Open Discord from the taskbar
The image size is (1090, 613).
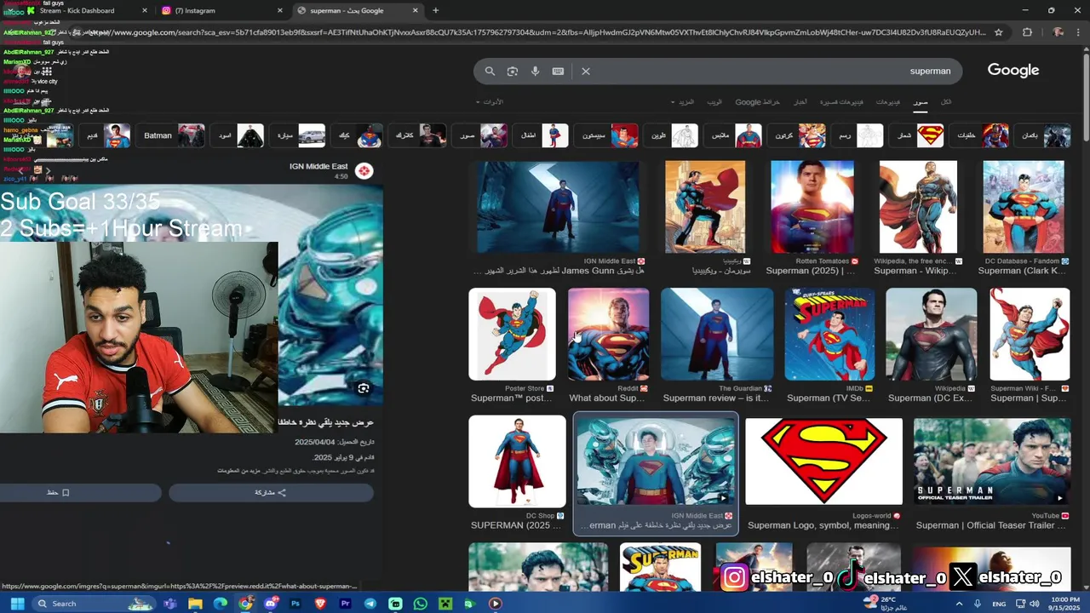(271, 604)
